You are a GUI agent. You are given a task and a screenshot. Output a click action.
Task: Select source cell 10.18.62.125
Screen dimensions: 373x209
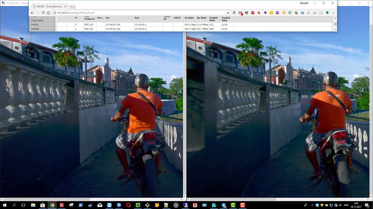[119, 25]
